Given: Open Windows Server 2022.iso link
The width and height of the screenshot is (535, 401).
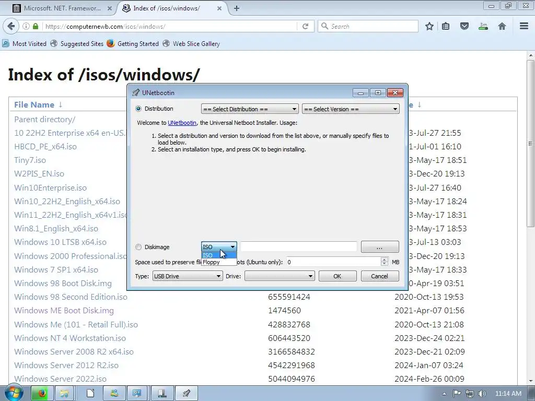Looking at the screenshot, I should [61, 379].
